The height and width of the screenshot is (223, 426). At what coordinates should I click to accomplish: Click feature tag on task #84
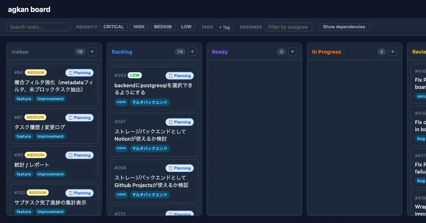24,99
